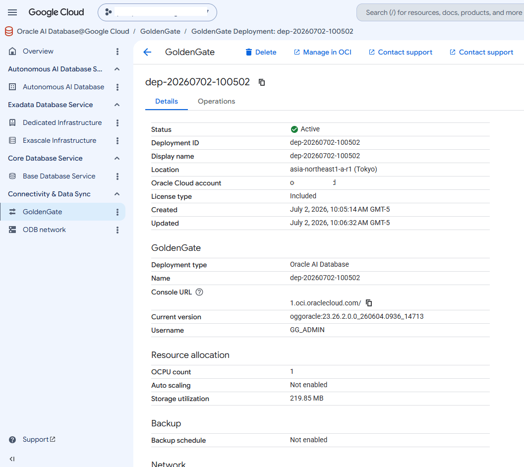Go to Oracle AI Database@Google Cloud breadcrumb
Image resolution: width=524 pixels, height=467 pixels.
73,31
